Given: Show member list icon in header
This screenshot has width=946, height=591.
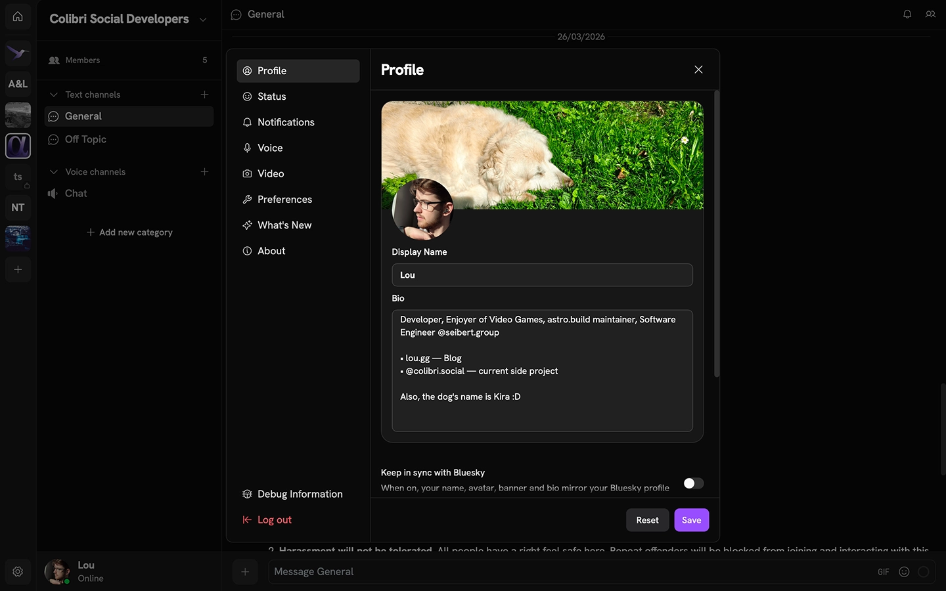Looking at the screenshot, I should coord(930,14).
